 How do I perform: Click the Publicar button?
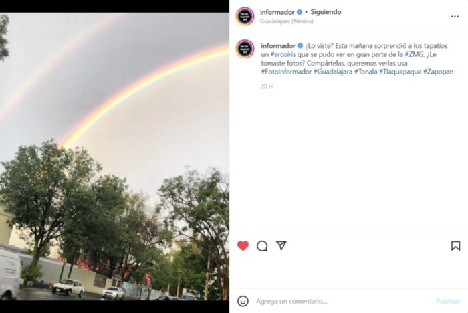(x=448, y=301)
